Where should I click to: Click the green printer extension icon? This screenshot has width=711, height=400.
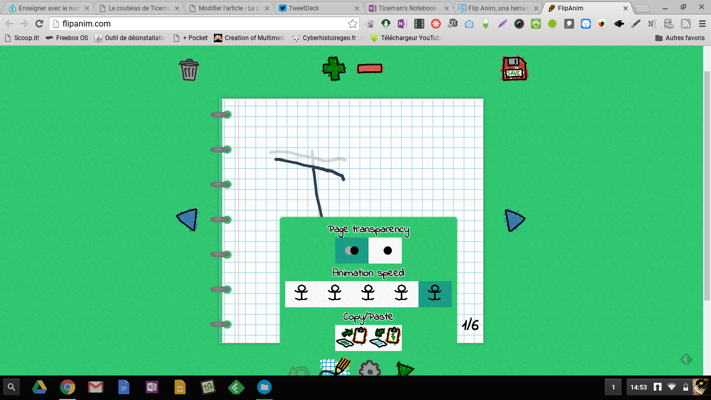coord(536,23)
